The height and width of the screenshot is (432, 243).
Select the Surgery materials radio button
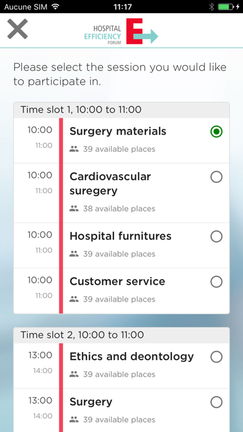click(x=216, y=132)
